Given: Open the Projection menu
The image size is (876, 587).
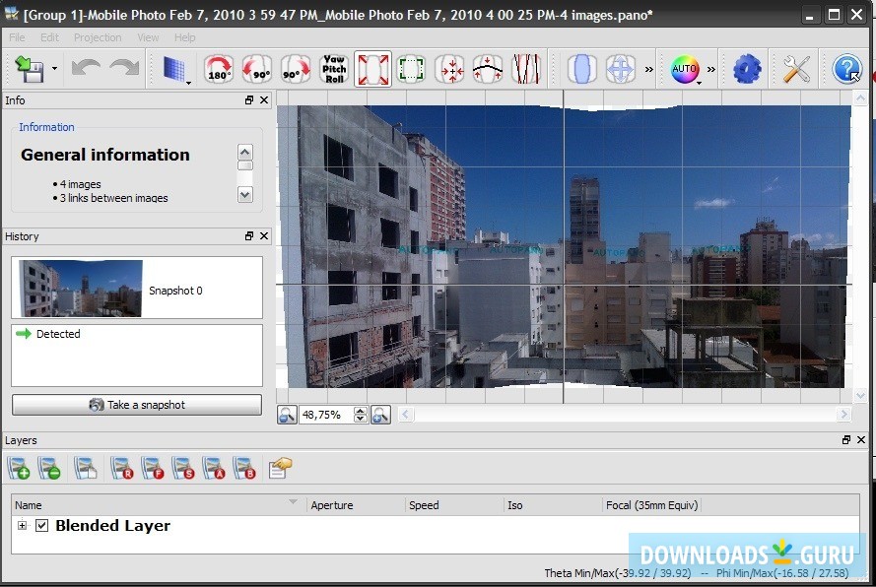Looking at the screenshot, I should click(x=97, y=37).
